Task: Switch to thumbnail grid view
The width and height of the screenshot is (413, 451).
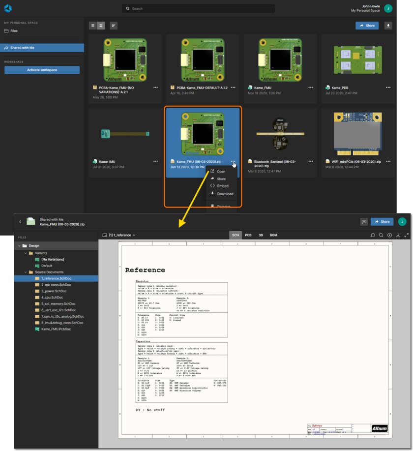Action: (x=101, y=26)
